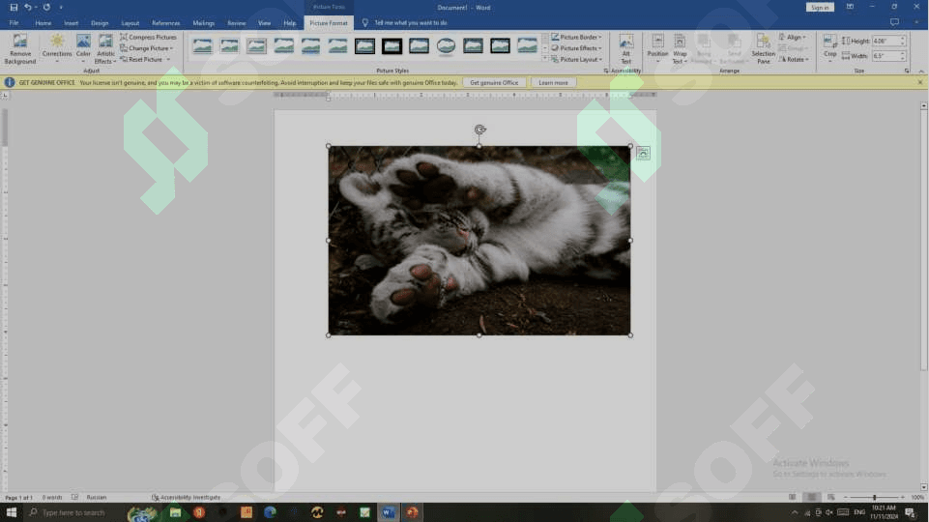Click the Compress Pictures icon
Viewport: 929px width, 522px height.
point(124,37)
